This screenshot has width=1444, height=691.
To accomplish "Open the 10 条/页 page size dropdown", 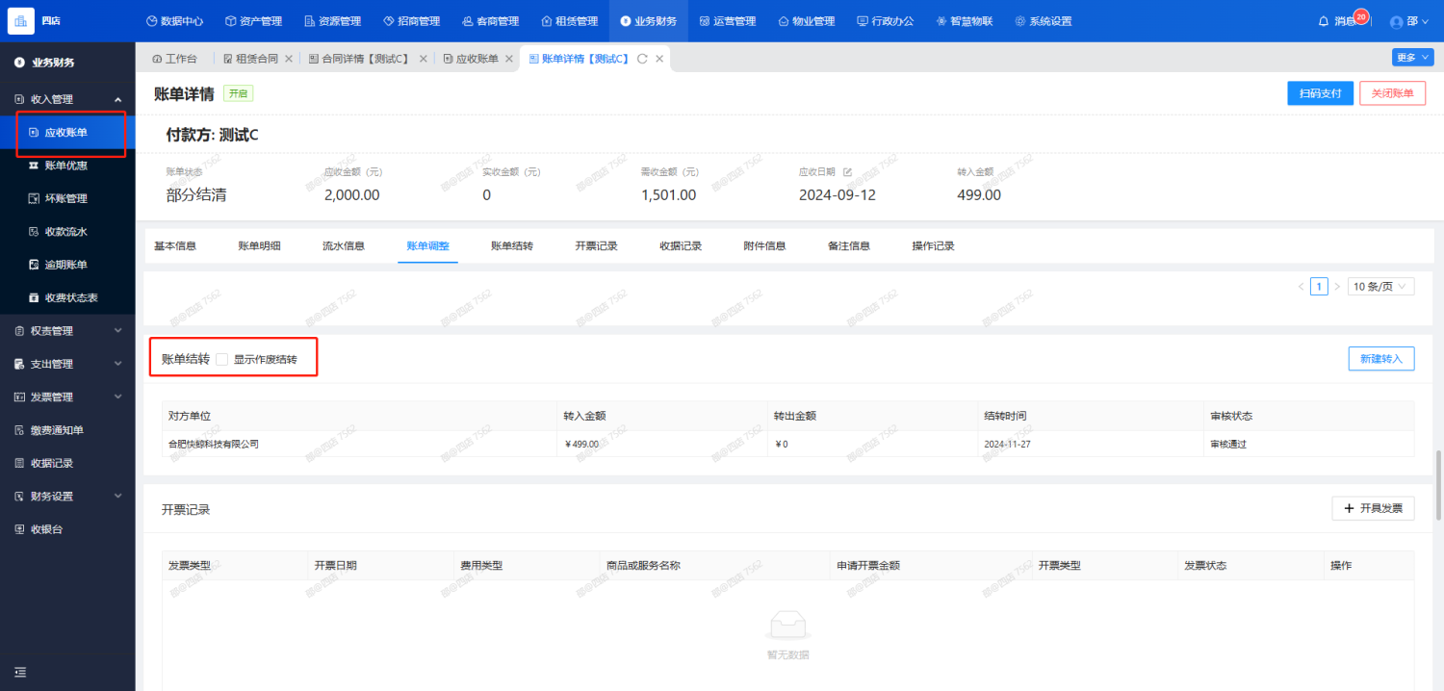I will pos(1380,286).
